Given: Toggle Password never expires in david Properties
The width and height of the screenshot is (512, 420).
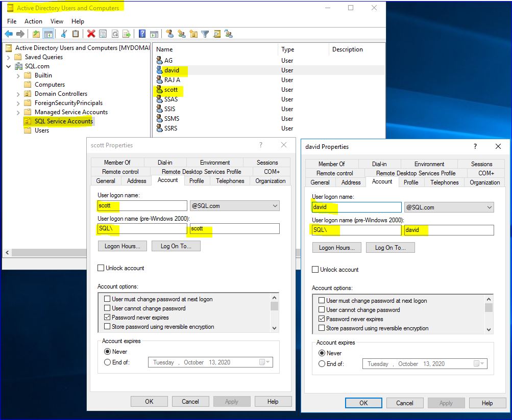Looking at the screenshot, I should (x=322, y=319).
